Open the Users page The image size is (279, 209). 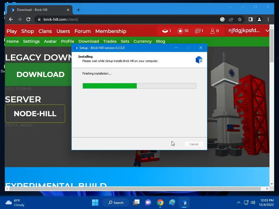coord(63,31)
